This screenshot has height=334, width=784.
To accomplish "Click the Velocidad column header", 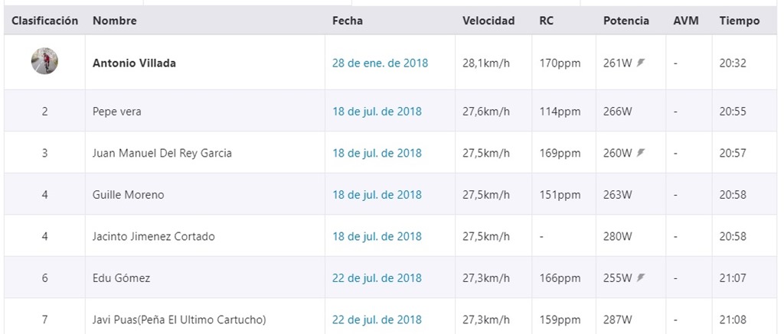I will pyautogui.click(x=488, y=21).
